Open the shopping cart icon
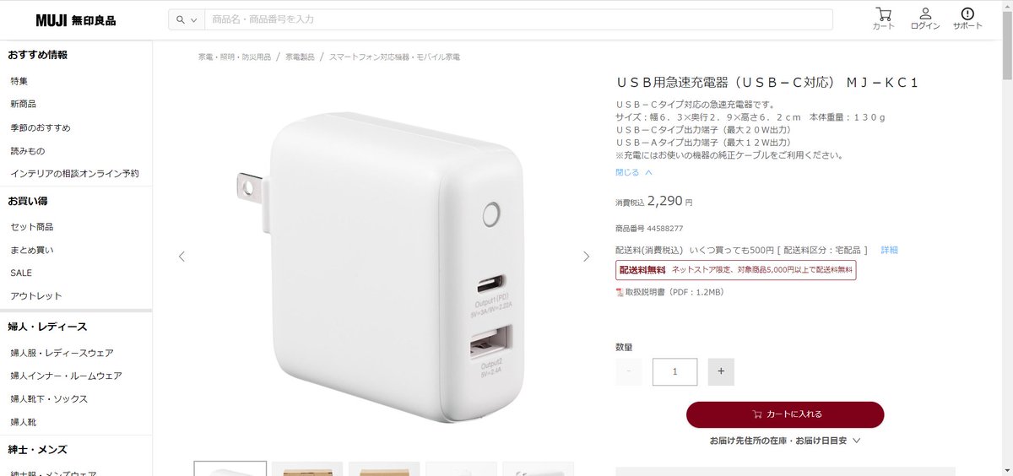Screen dimensions: 1013x476 click(x=883, y=14)
